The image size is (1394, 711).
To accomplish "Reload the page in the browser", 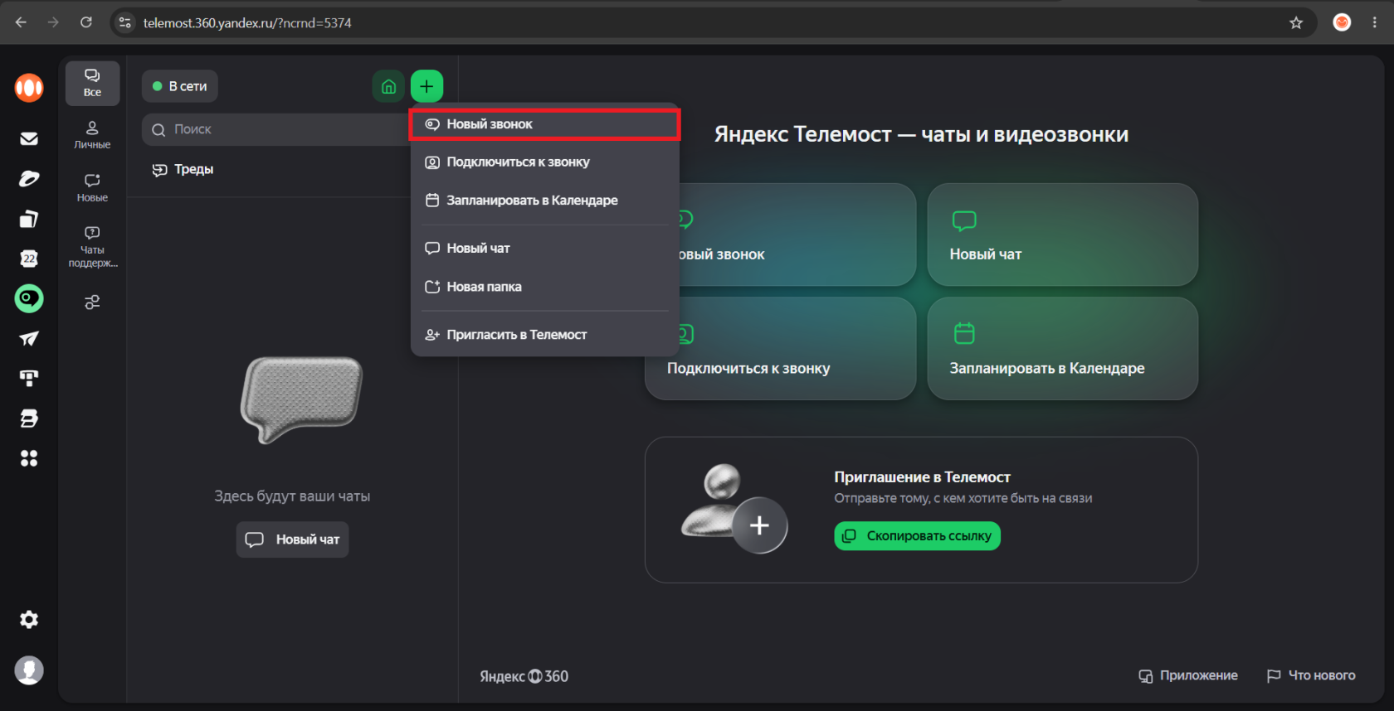I will click(x=86, y=23).
